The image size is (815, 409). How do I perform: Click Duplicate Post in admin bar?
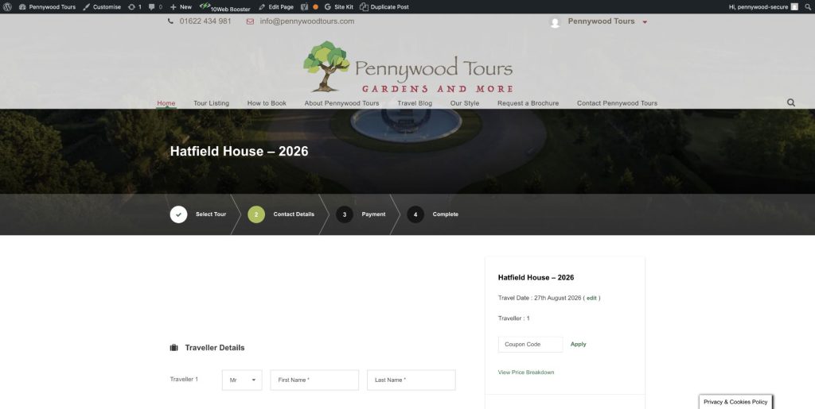[x=384, y=6]
